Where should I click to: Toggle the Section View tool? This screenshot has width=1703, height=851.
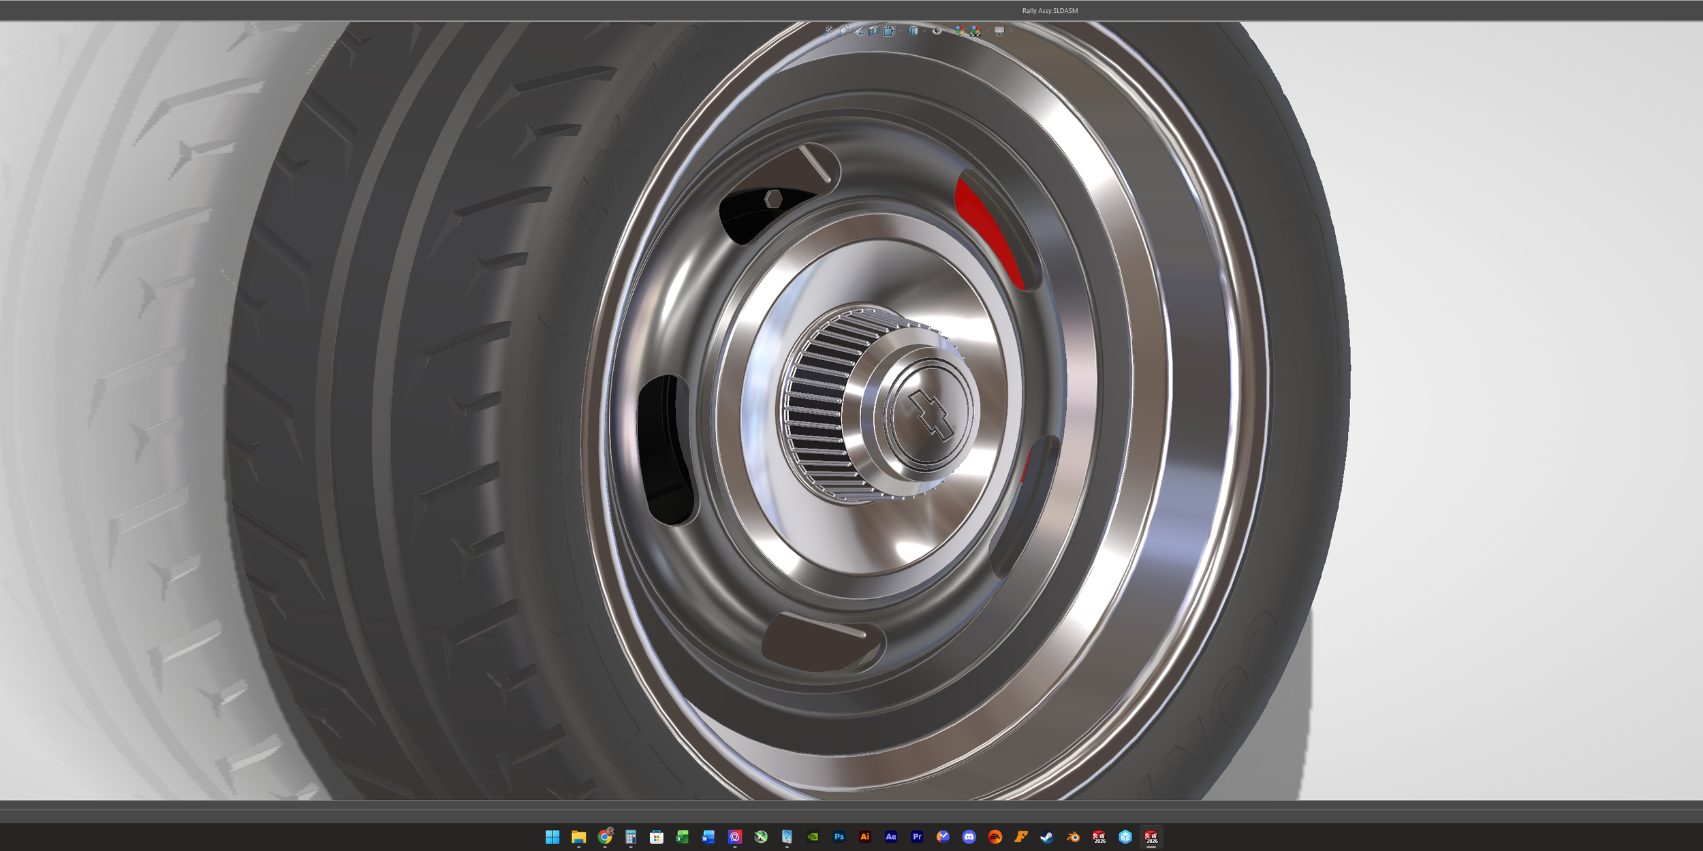tap(874, 31)
